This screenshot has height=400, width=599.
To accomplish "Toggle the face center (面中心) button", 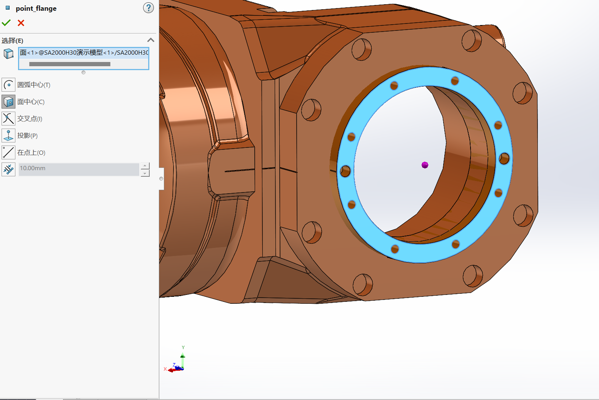I will pos(8,102).
